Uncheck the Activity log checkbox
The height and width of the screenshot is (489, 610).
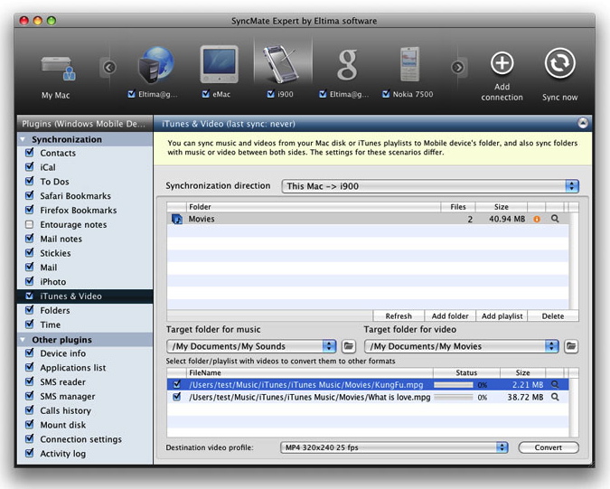29,453
